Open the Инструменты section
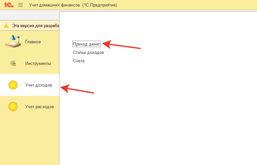The width and height of the screenshot is (257, 165). click(x=30, y=63)
